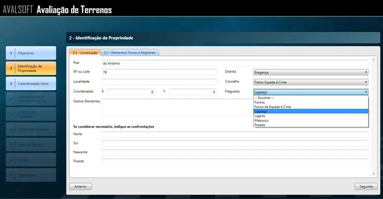Click the Y coordinate field
The image size is (383, 199).
pyautogui.click(x=193, y=92)
